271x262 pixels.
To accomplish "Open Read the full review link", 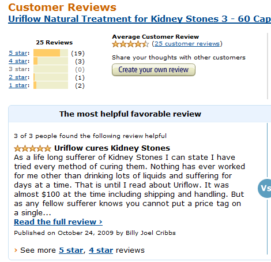I will [58, 222].
